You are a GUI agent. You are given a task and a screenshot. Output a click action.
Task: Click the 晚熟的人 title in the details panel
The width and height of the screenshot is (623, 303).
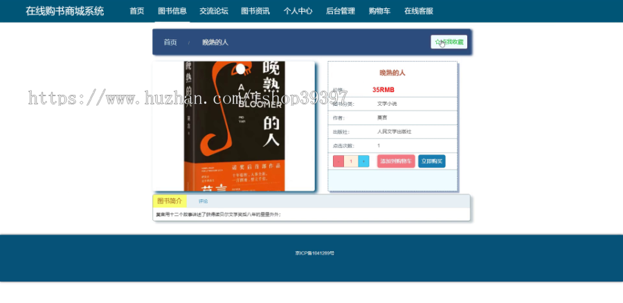coord(392,73)
